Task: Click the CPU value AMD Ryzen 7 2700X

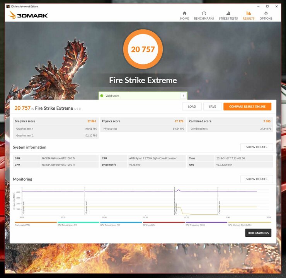Action: 153,158
